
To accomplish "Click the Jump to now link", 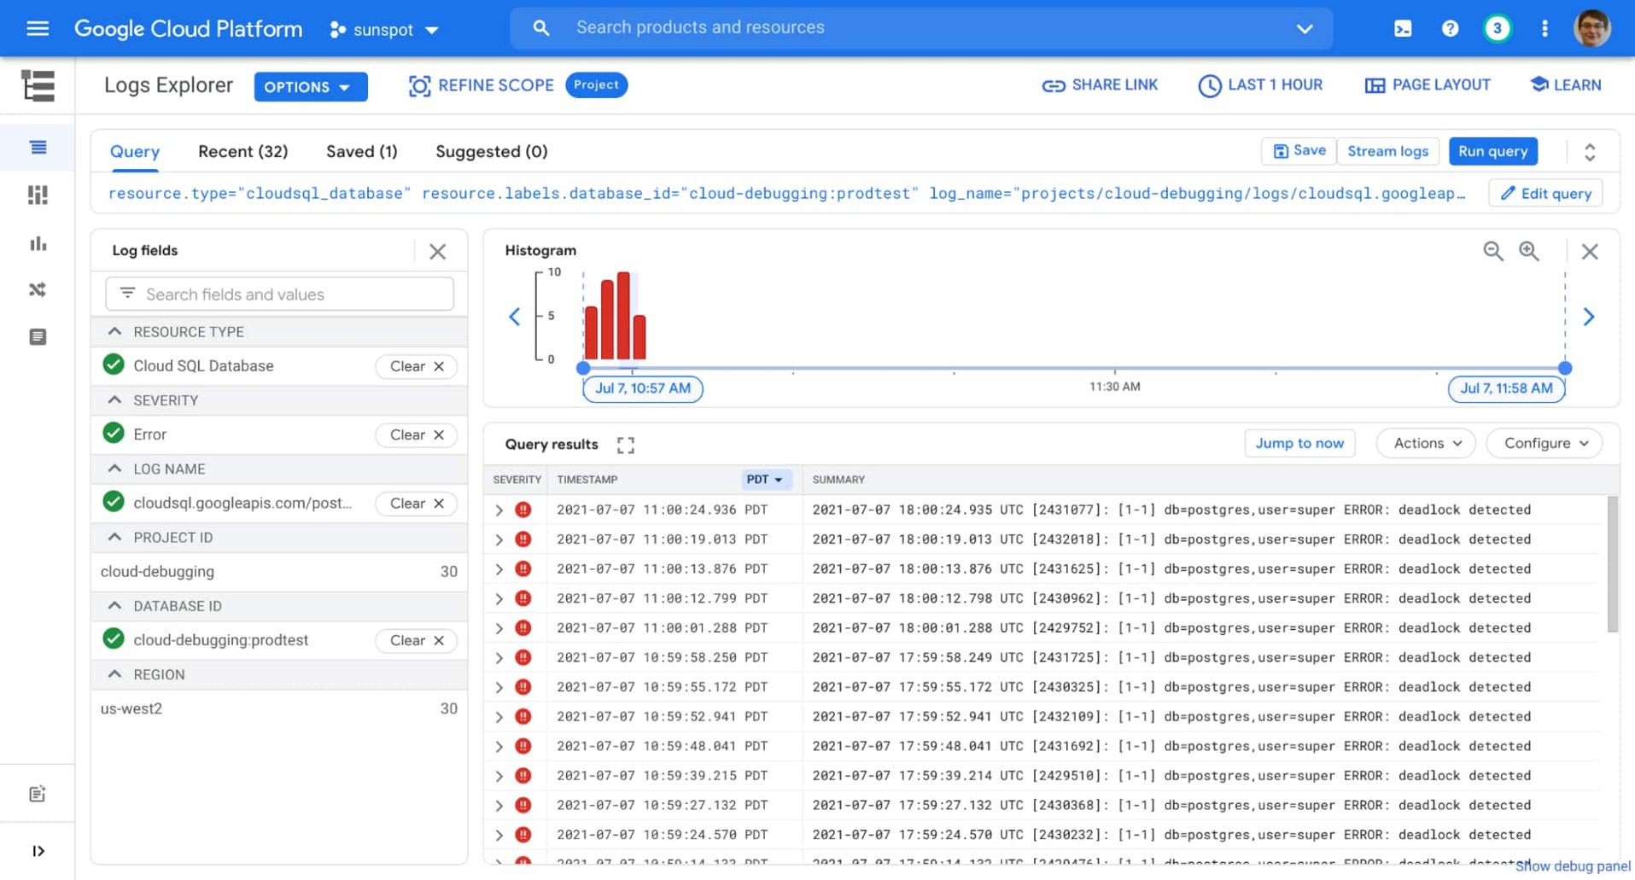I will click(x=1299, y=443).
